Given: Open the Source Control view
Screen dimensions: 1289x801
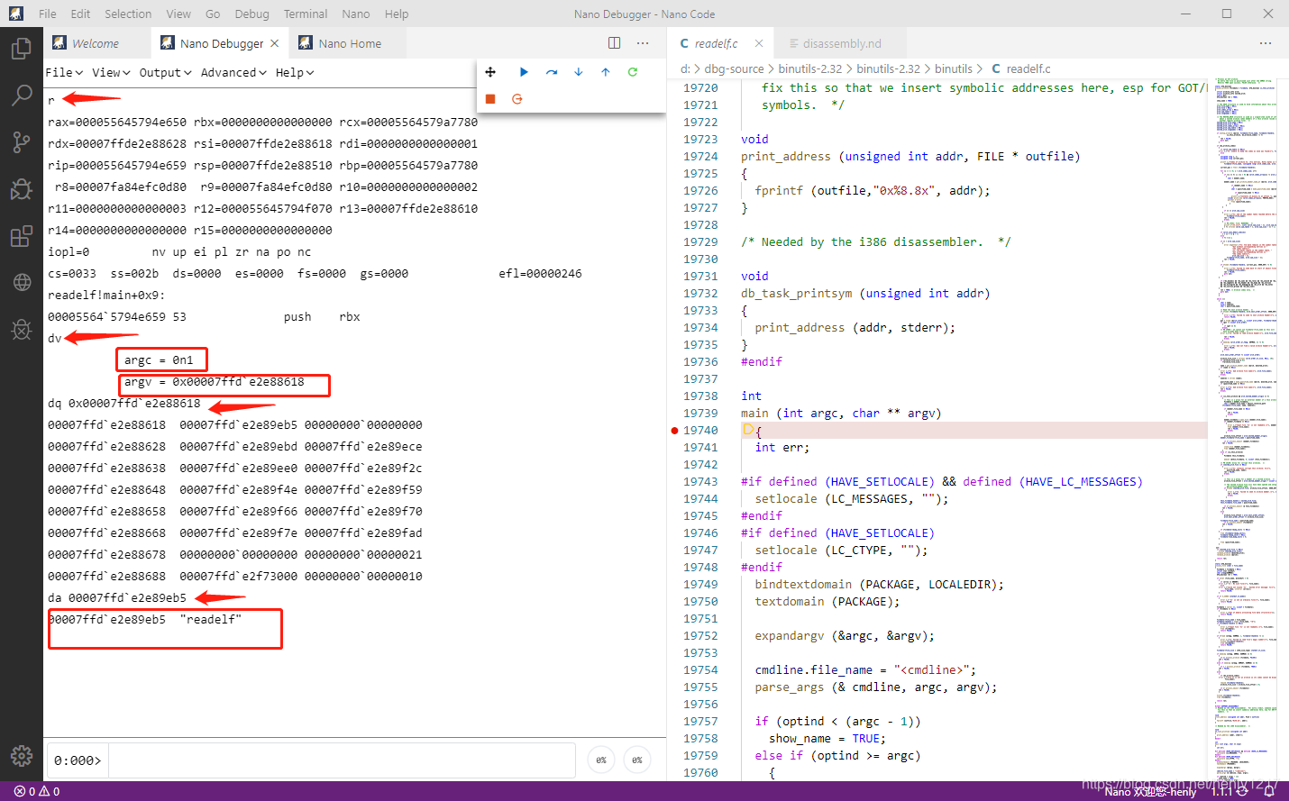Looking at the screenshot, I should click(x=21, y=141).
